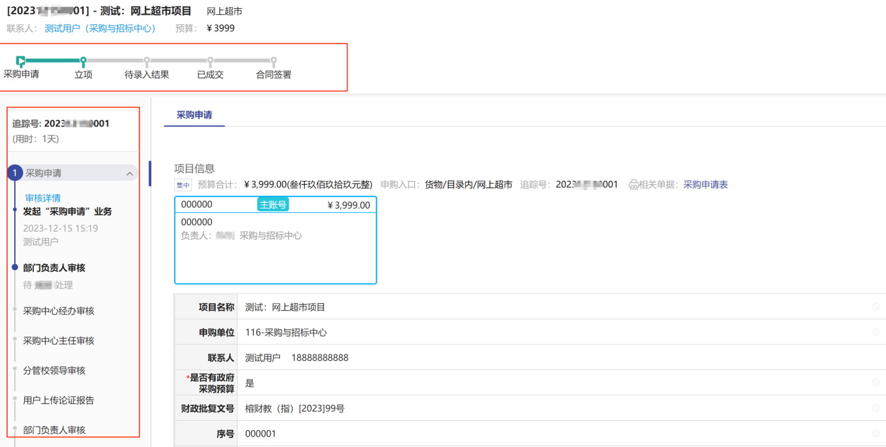Click the 主账号 tag on account card
The image size is (886, 447).
point(273,205)
